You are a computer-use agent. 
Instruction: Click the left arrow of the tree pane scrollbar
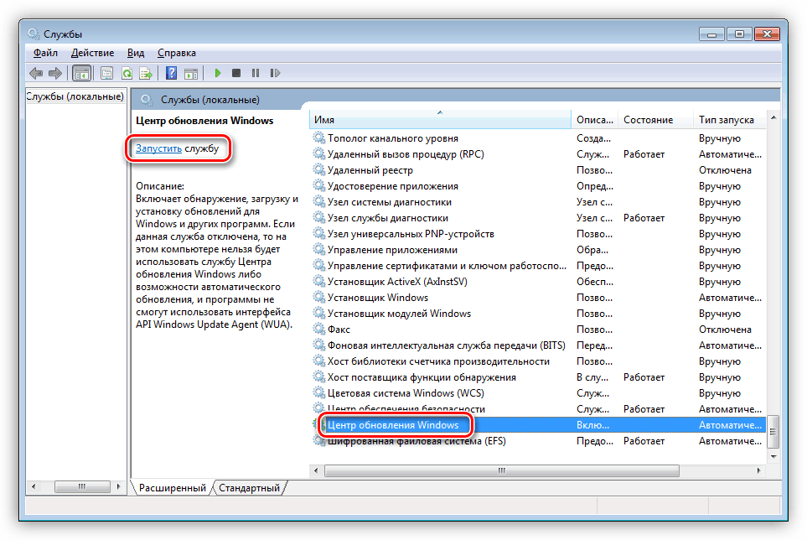(x=34, y=486)
